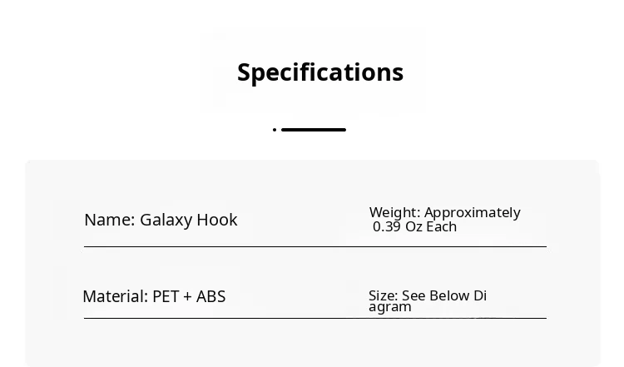Select the "Name: Galaxy Hook" row text

tap(161, 220)
